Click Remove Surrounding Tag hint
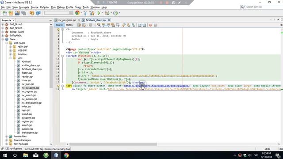283x159 pixels. (x=57, y=149)
